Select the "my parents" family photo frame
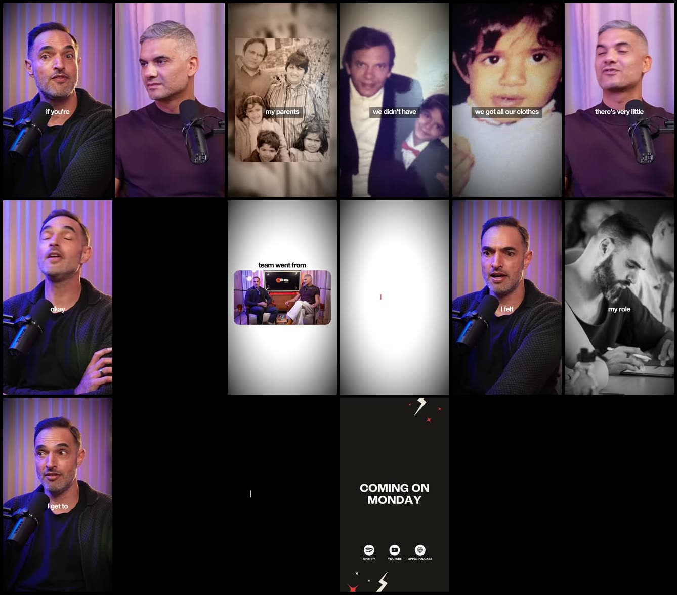The width and height of the screenshot is (677, 595). (282, 100)
